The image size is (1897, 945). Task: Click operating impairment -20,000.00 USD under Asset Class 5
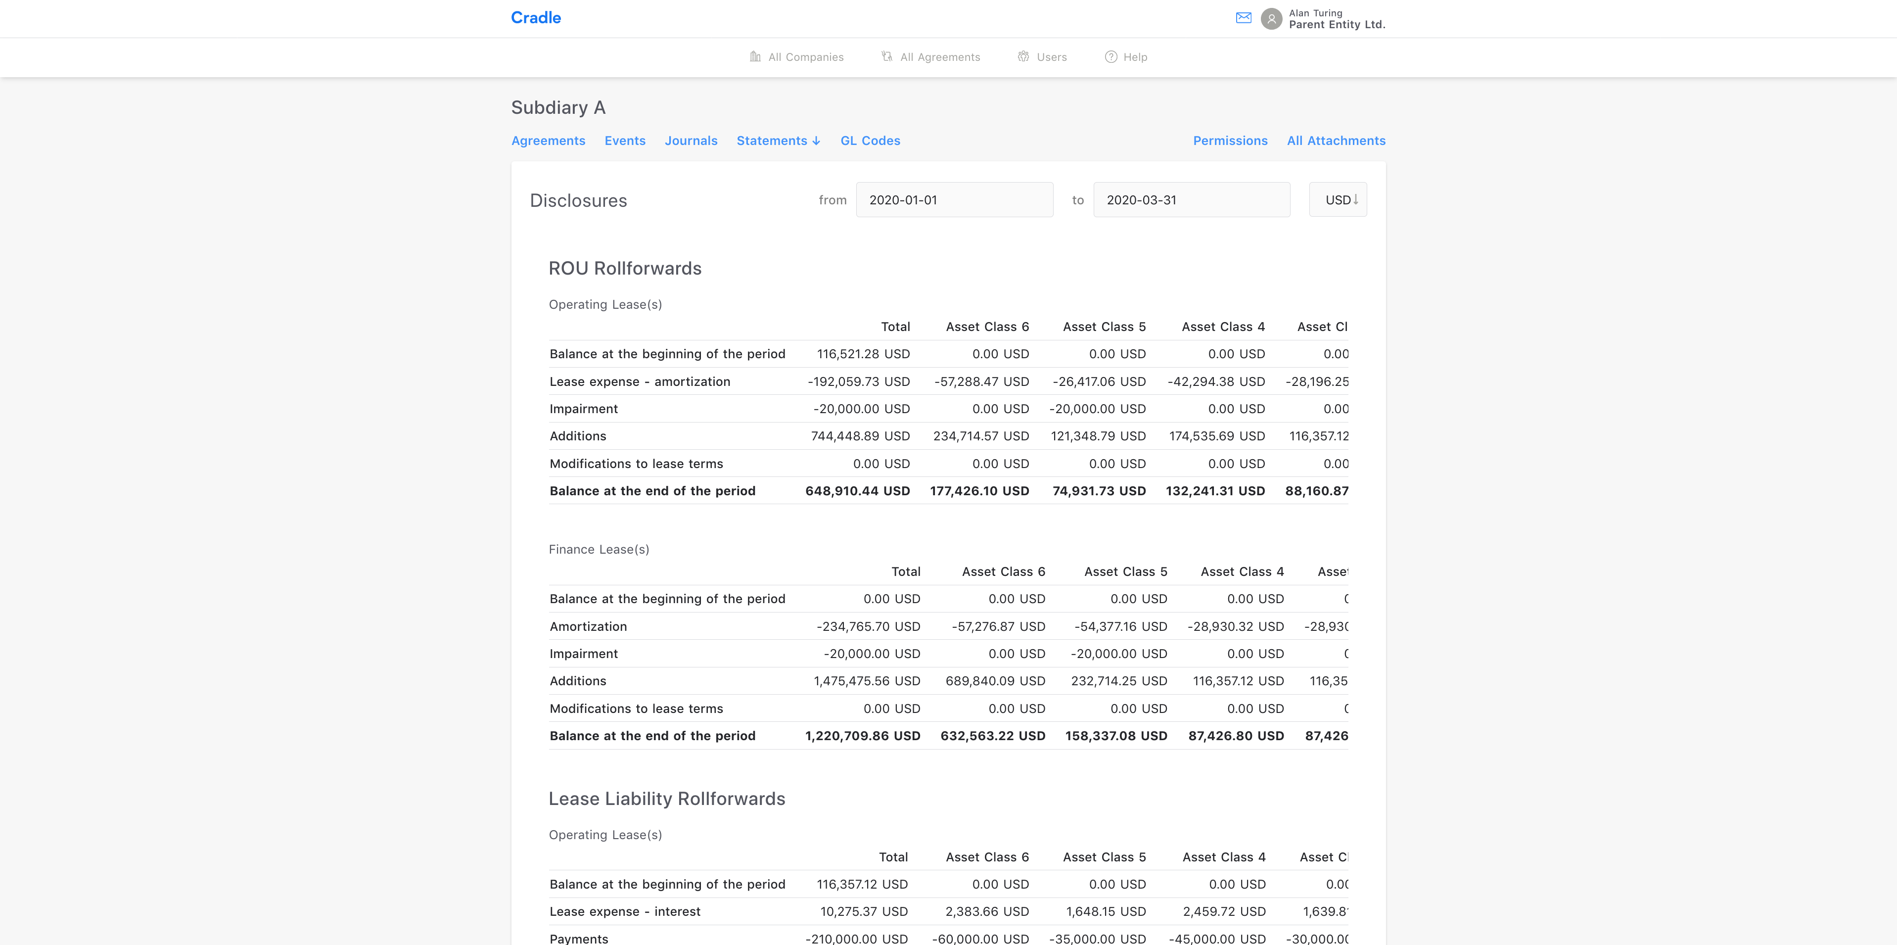click(x=1097, y=409)
